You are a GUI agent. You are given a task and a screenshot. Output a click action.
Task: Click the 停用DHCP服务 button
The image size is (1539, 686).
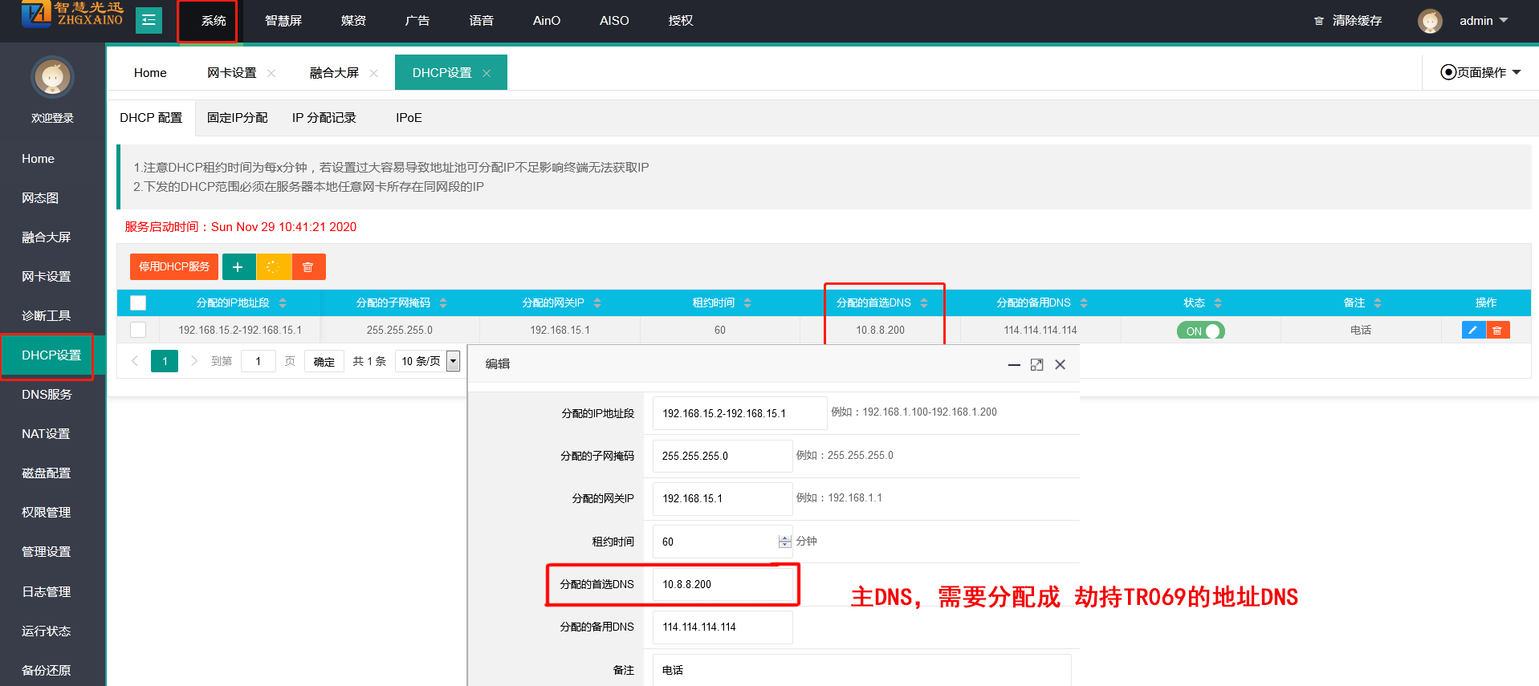173,267
